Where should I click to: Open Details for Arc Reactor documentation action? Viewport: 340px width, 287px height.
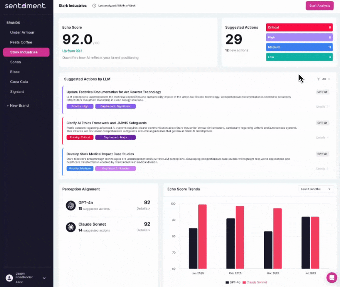coord(322,106)
